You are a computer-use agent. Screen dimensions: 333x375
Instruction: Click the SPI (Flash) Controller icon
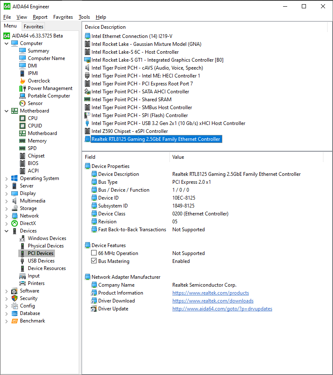(x=87, y=115)
